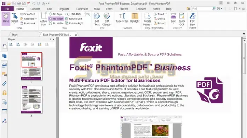Zoom out with the minus magnifier
247x138 pixels.
pyautogui.click(x=67, y=14)
